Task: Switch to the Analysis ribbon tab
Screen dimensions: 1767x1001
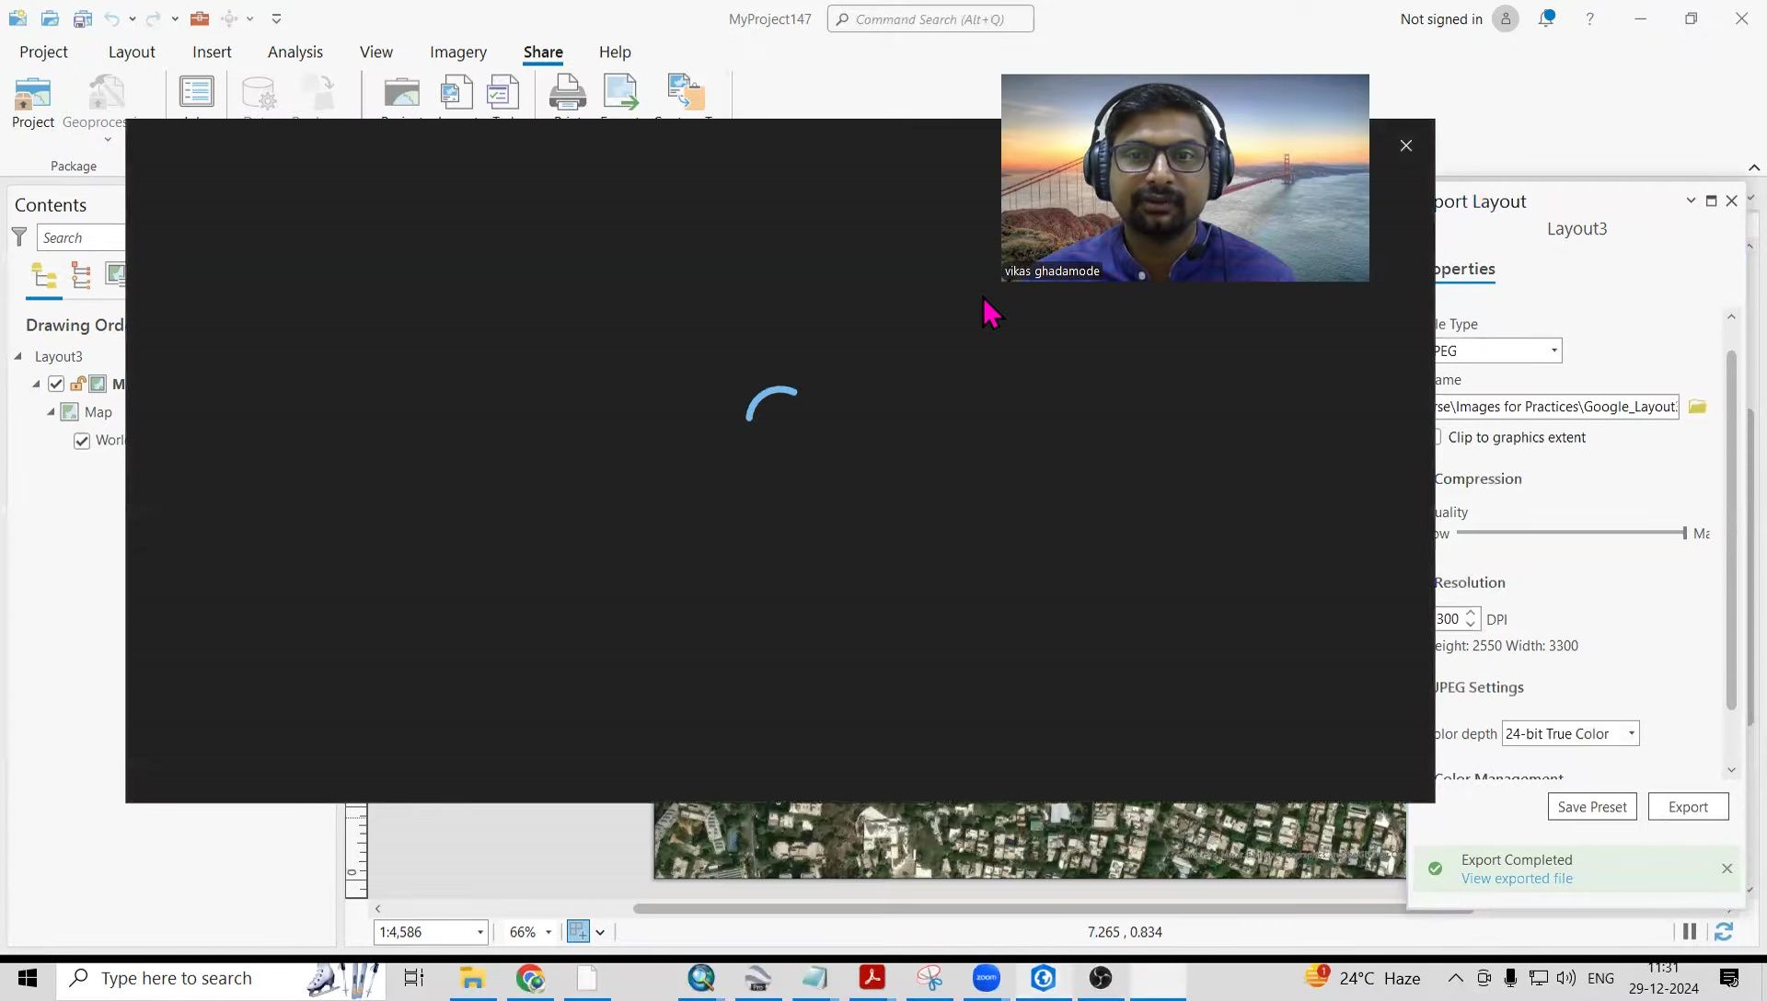Action: 295,52
